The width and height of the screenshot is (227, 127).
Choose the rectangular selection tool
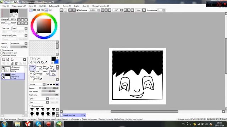click(31, 59)
